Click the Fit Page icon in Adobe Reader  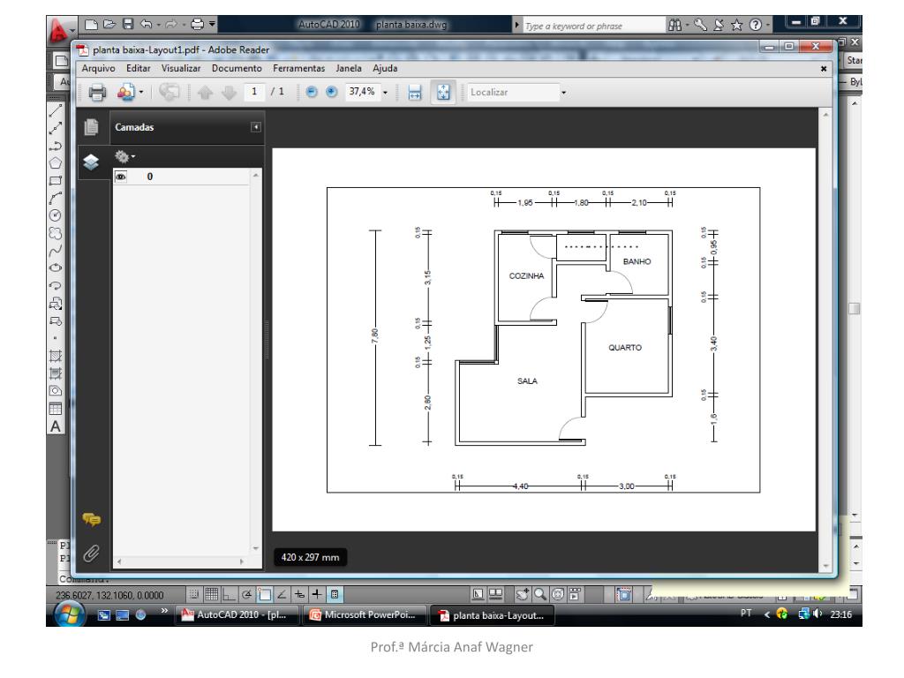443,92
